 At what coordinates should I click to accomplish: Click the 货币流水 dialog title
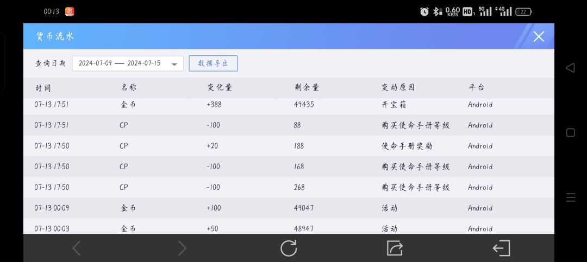pyautogui.click(x=55, y=36)
